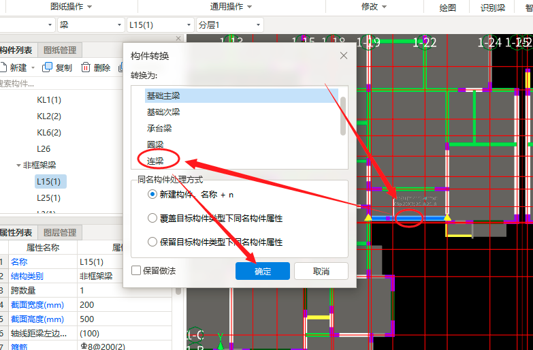Select L25(1) in the component tree

coord(48,198)
